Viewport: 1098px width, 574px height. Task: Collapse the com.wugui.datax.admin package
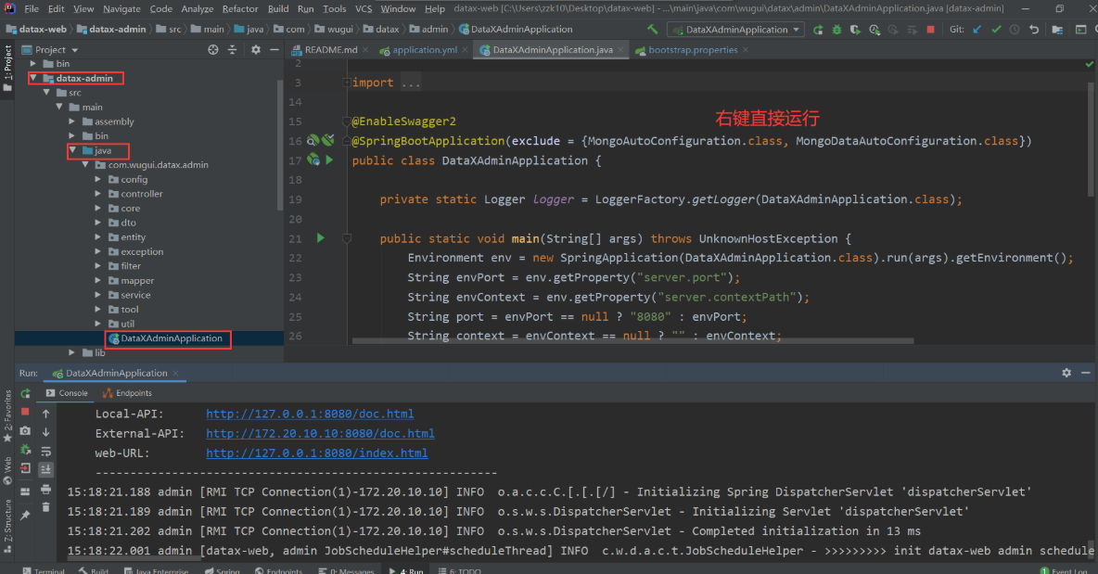click(85, 164)
